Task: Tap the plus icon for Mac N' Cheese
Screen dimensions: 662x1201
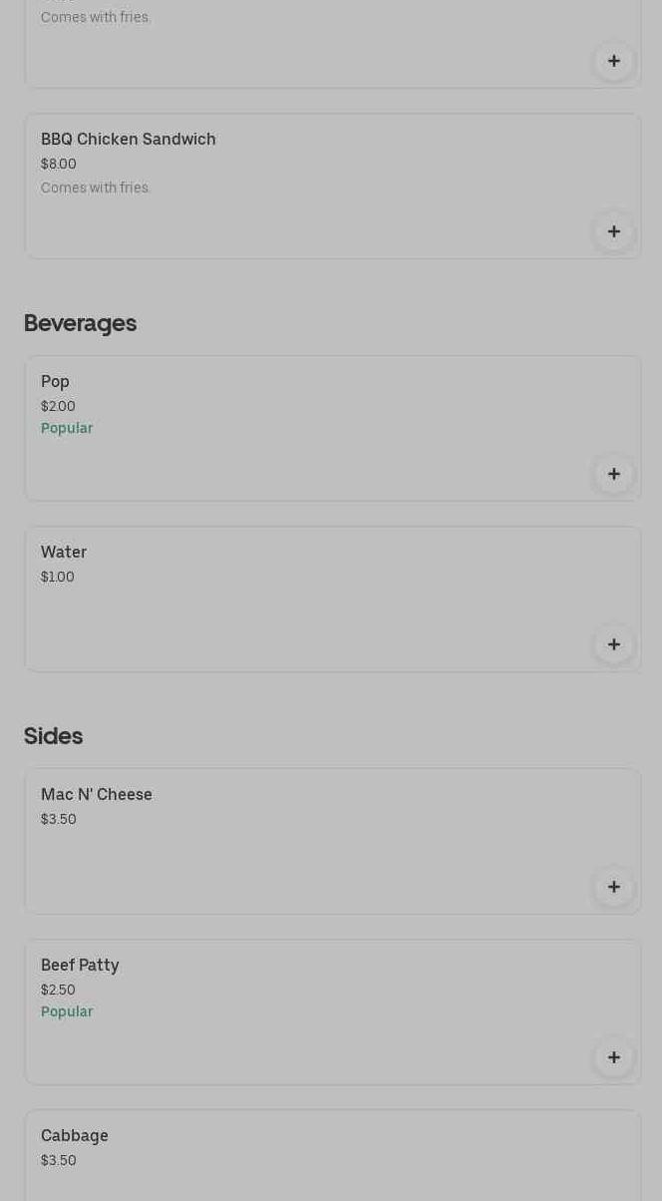Action: [x=614, y=887]
